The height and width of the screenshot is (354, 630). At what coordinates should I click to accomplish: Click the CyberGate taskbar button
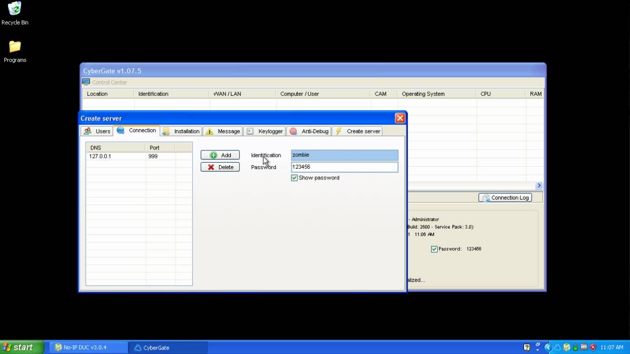pyautogui.click(x=168, y=348)
